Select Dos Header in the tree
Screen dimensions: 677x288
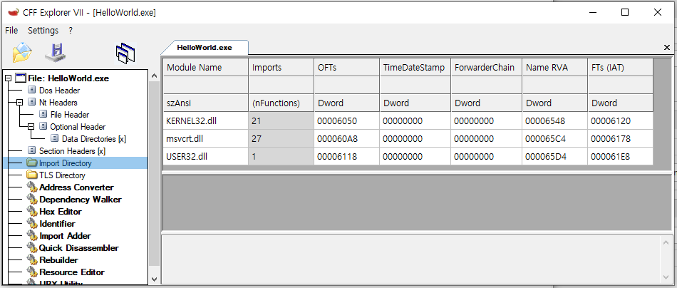[60, 91]
